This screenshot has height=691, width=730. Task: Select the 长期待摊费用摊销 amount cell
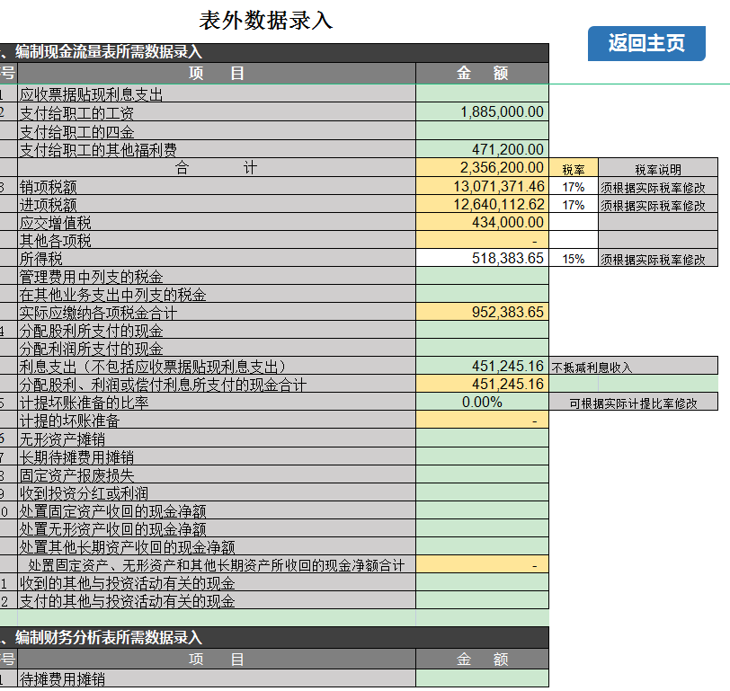pos(482,456)
